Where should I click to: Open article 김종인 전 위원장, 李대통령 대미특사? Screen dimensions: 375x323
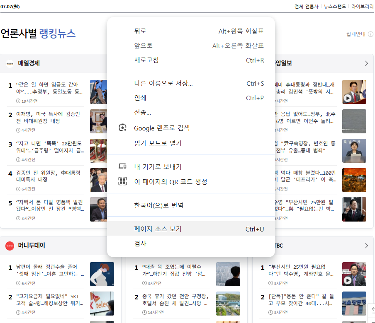[48, 176]
